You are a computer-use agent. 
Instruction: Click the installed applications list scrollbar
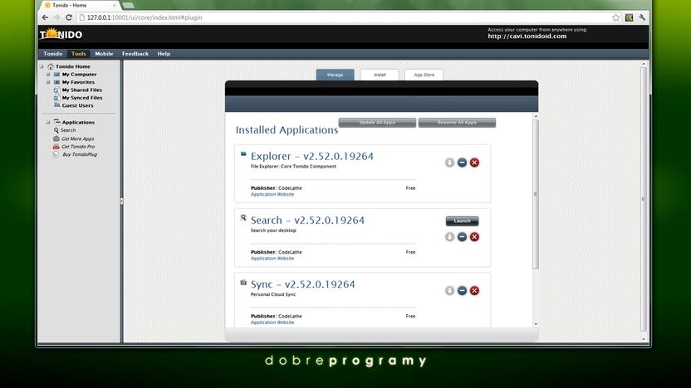[536, 194]
